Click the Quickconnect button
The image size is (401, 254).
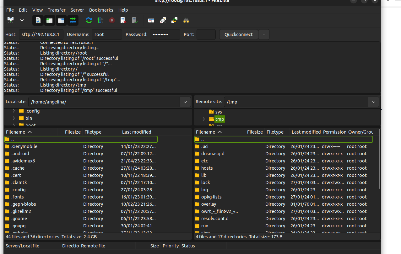238,34
